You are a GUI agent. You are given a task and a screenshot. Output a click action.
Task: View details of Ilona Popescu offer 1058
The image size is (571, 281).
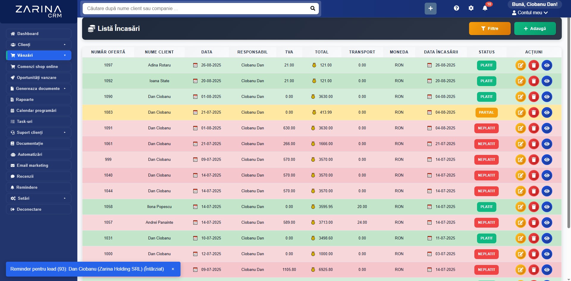547,207
